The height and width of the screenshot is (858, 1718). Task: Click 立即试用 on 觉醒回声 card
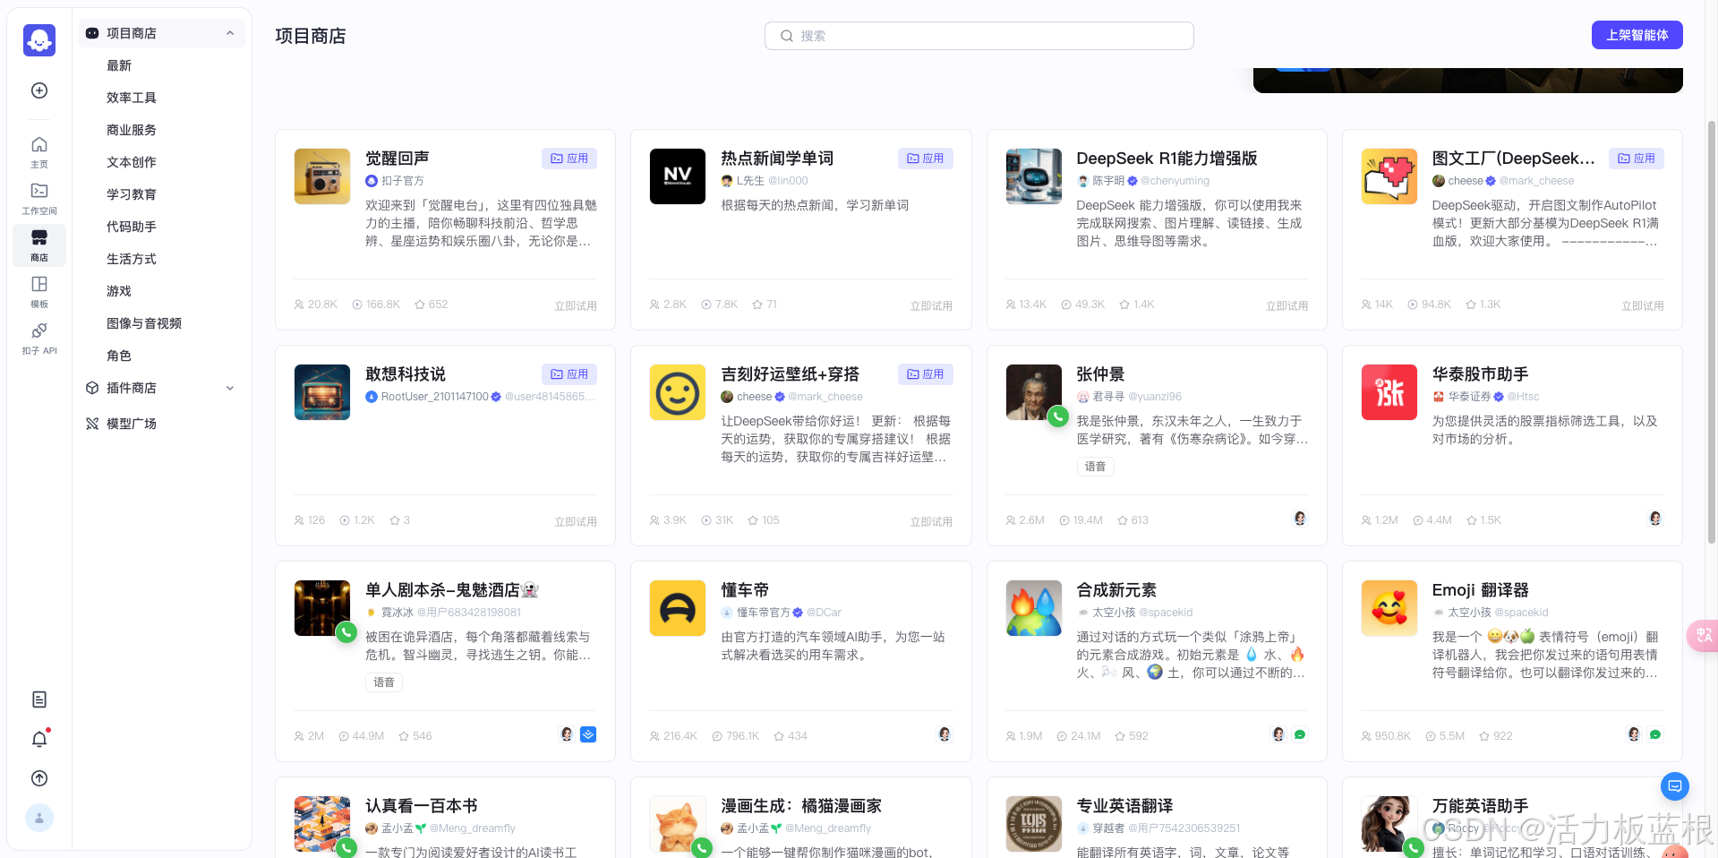coord(576,305)
